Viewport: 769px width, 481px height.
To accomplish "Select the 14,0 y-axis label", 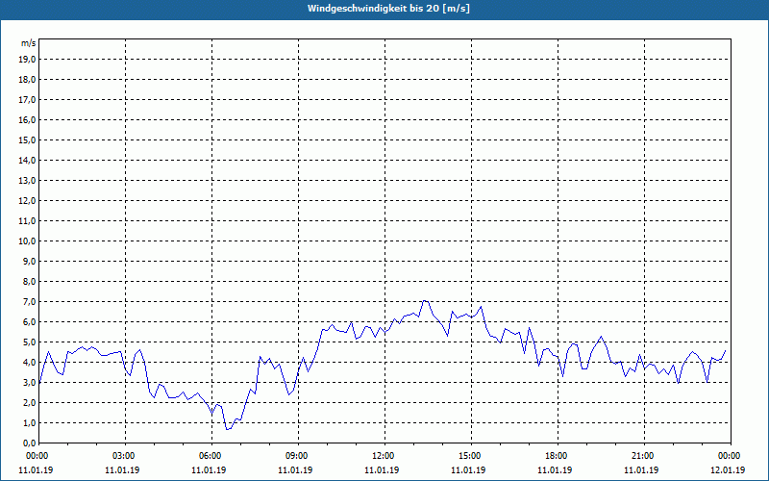I will coord(27,160).
